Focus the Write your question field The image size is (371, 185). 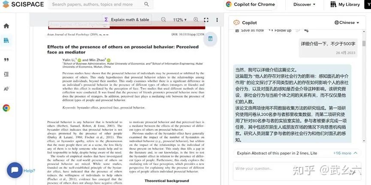tap(297, 171)
